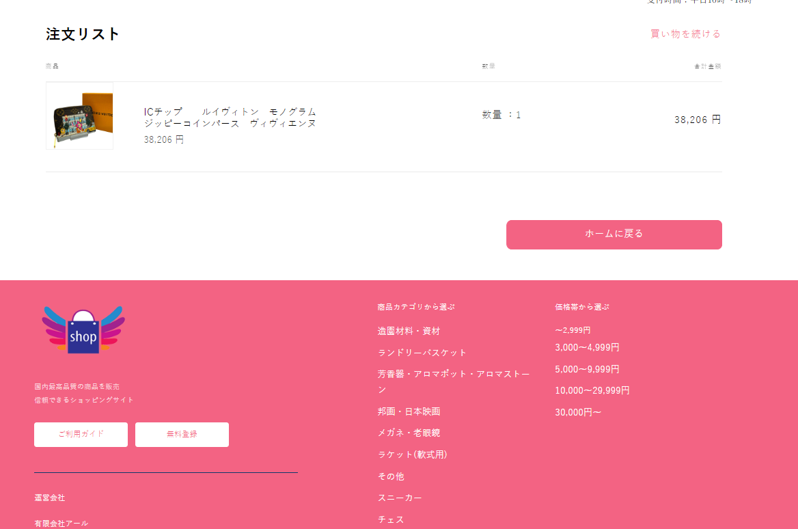Filter by price 5,000〜9,999円
The width and height of the screenshot is (798, 529).
coord(587,369)
